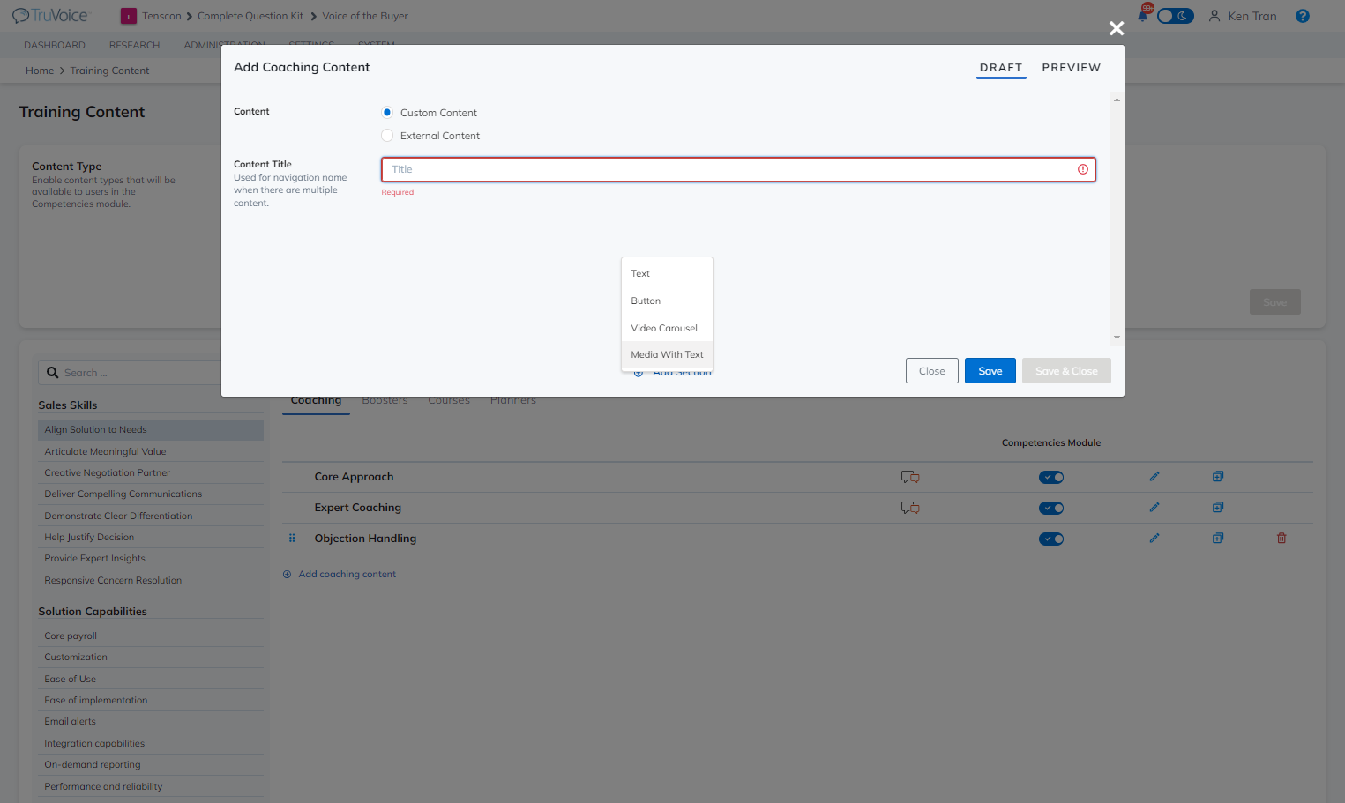Choose Video Carousel section type

pyautogui.click(x=667, y=329)
